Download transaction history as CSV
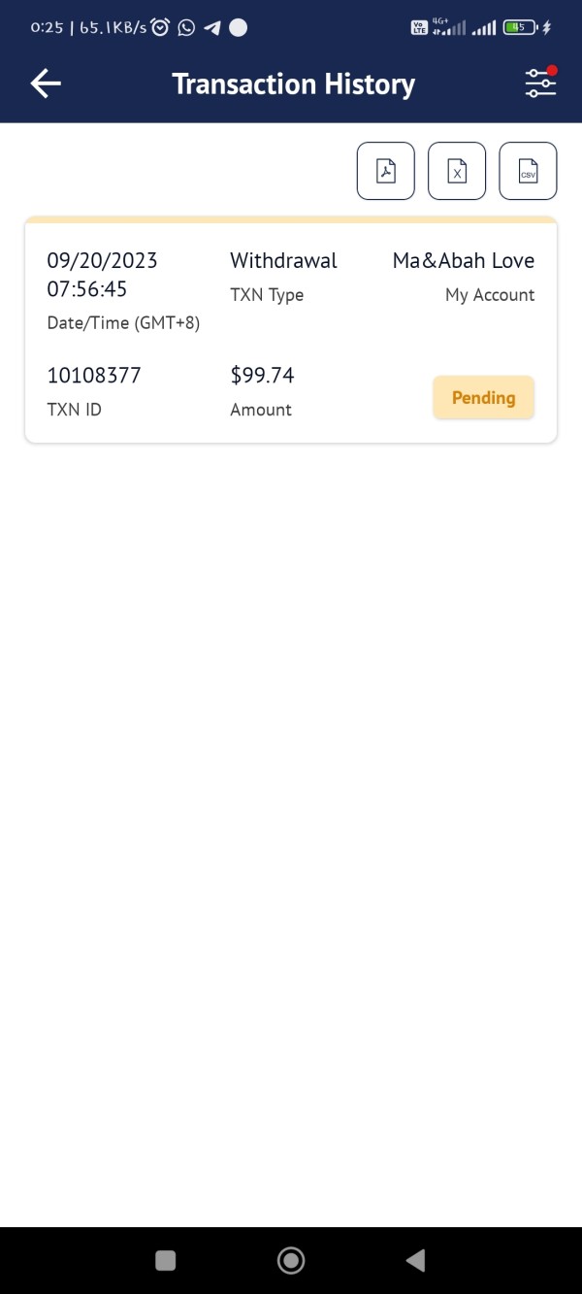Viewport: 582px width, 1294px height. [x=528, y=171]
